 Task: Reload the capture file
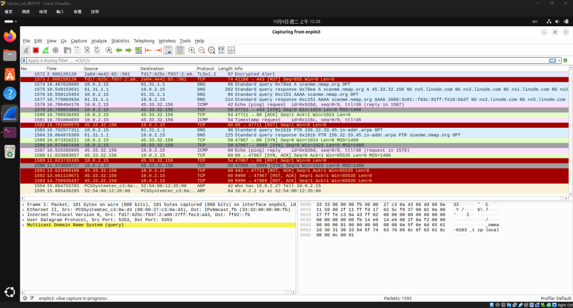(x=97, y=50)
